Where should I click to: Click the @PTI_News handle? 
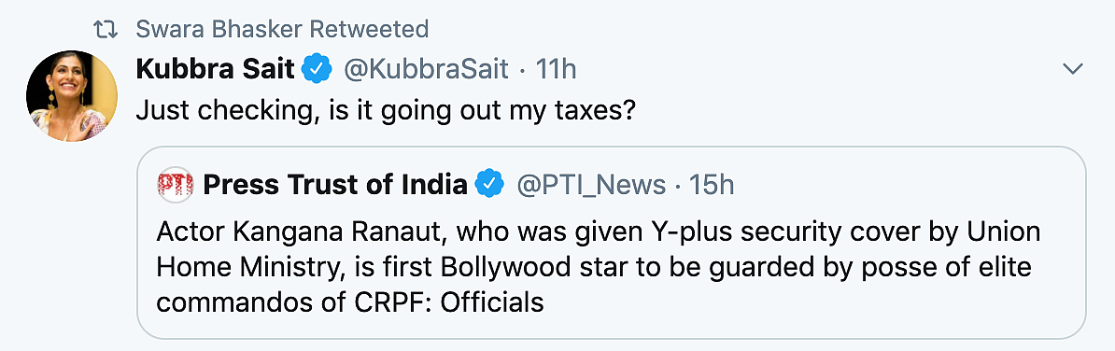tap(591, 186)
